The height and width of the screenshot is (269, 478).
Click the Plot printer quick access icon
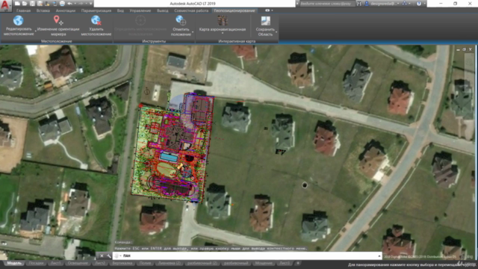62,4
